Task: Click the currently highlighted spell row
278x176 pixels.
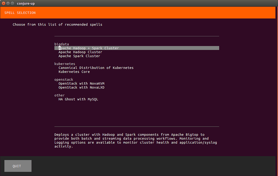Action: pyautogui.click(x=136, y=48)
